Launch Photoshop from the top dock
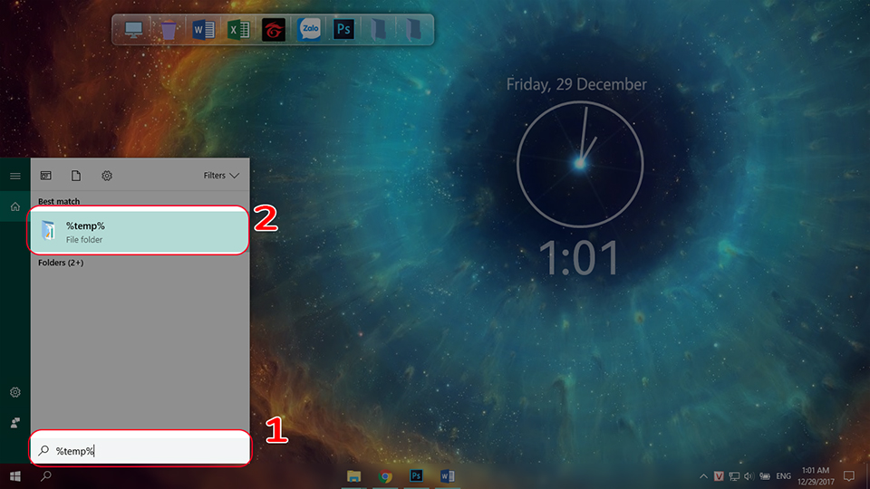Image resolution: width=870 pixels, height=489 pixels. click(x=343, y=29)
